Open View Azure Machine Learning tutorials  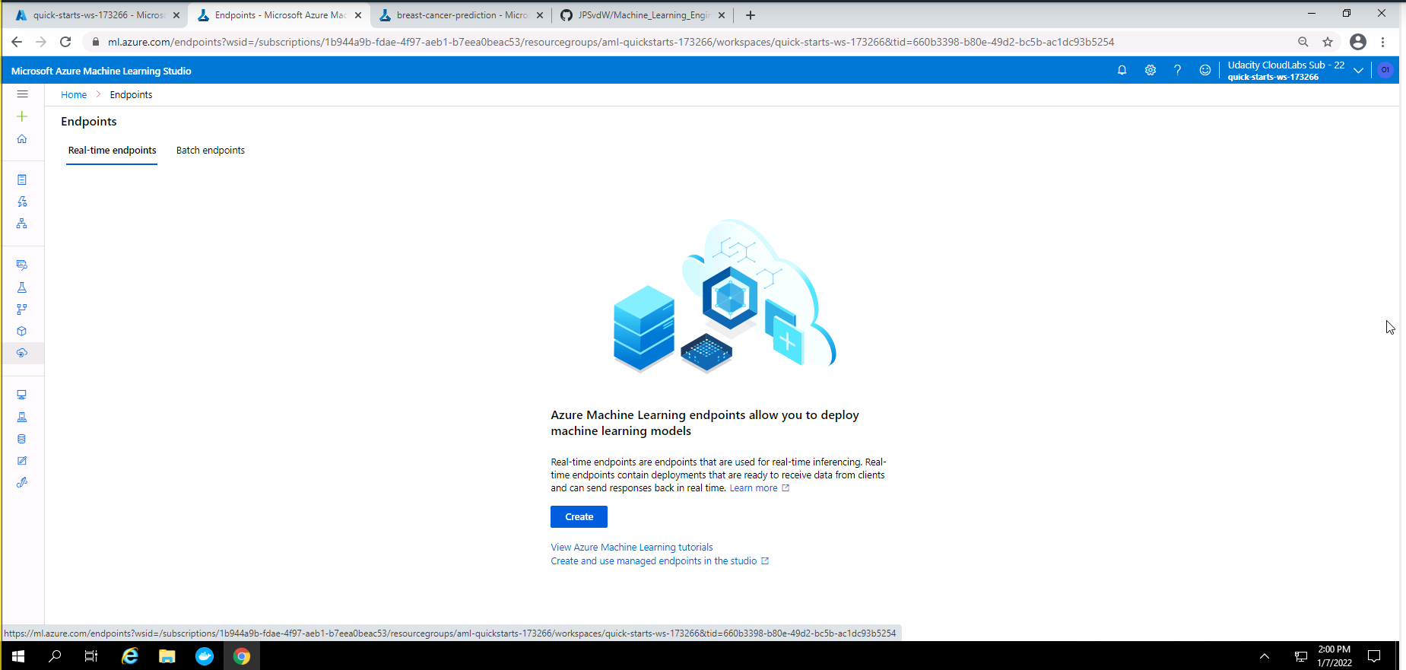coord(632,548)
